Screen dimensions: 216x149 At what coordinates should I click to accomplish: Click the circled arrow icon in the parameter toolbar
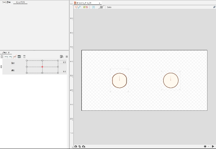2,56
